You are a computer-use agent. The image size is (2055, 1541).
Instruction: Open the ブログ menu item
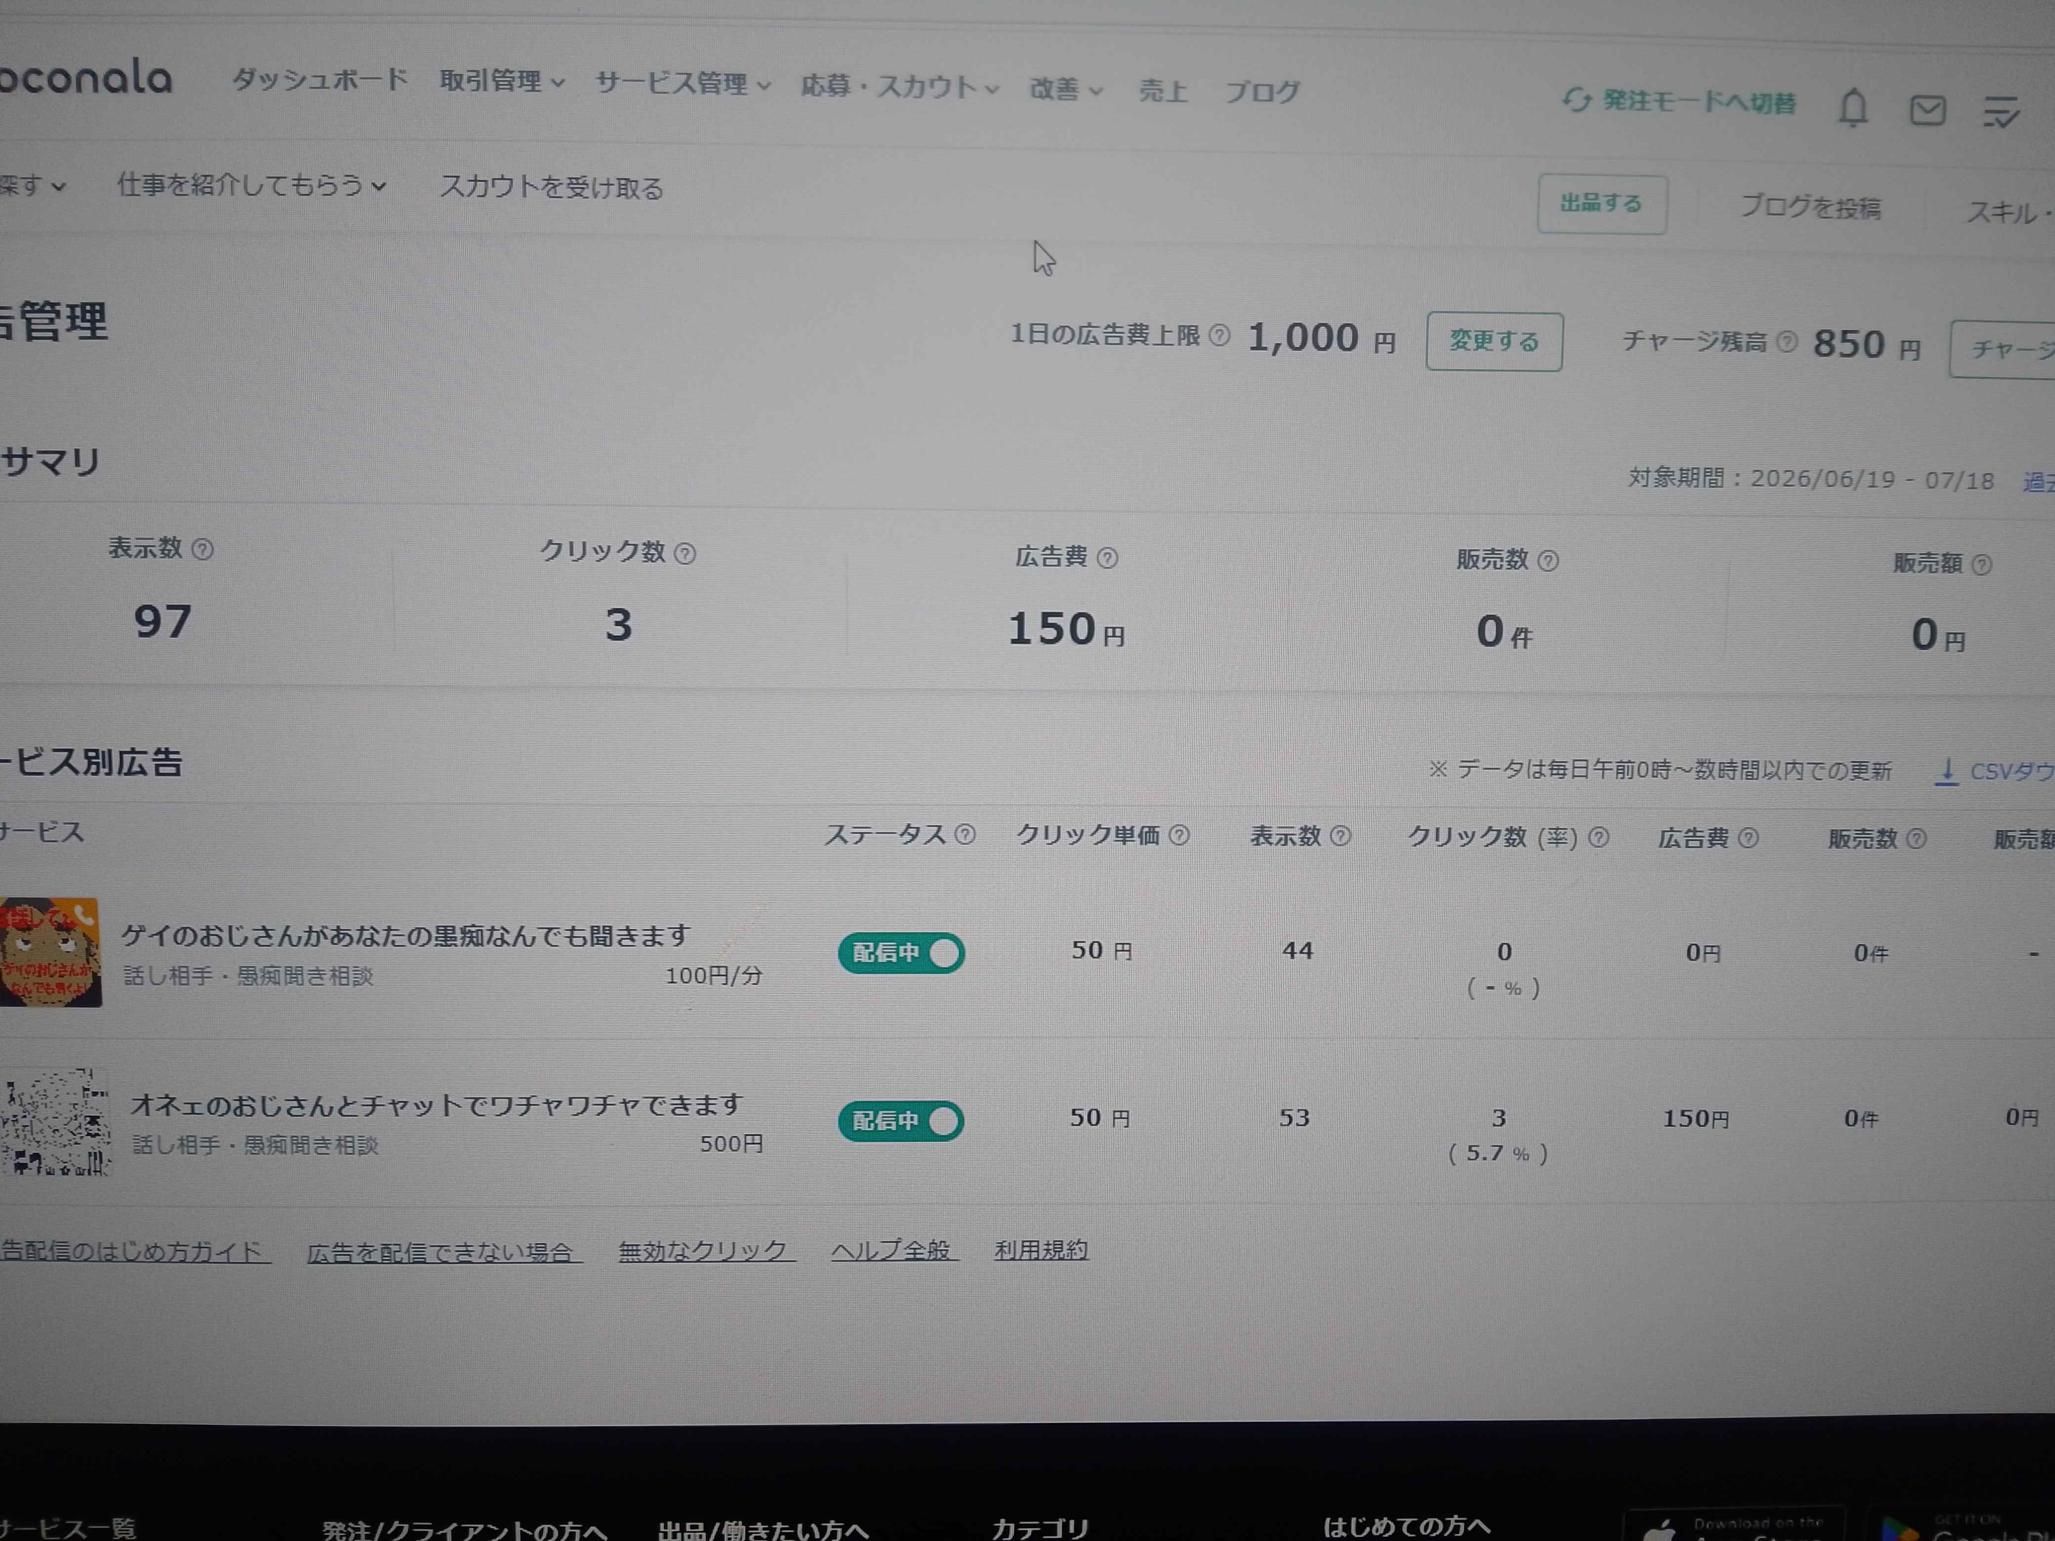(1262, 91)
